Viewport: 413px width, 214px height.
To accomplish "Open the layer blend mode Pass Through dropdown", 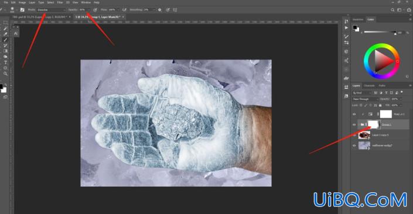I will point(365,99).
